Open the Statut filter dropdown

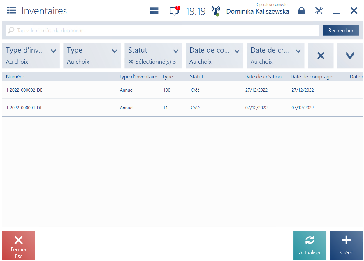[x=153, y=56]
